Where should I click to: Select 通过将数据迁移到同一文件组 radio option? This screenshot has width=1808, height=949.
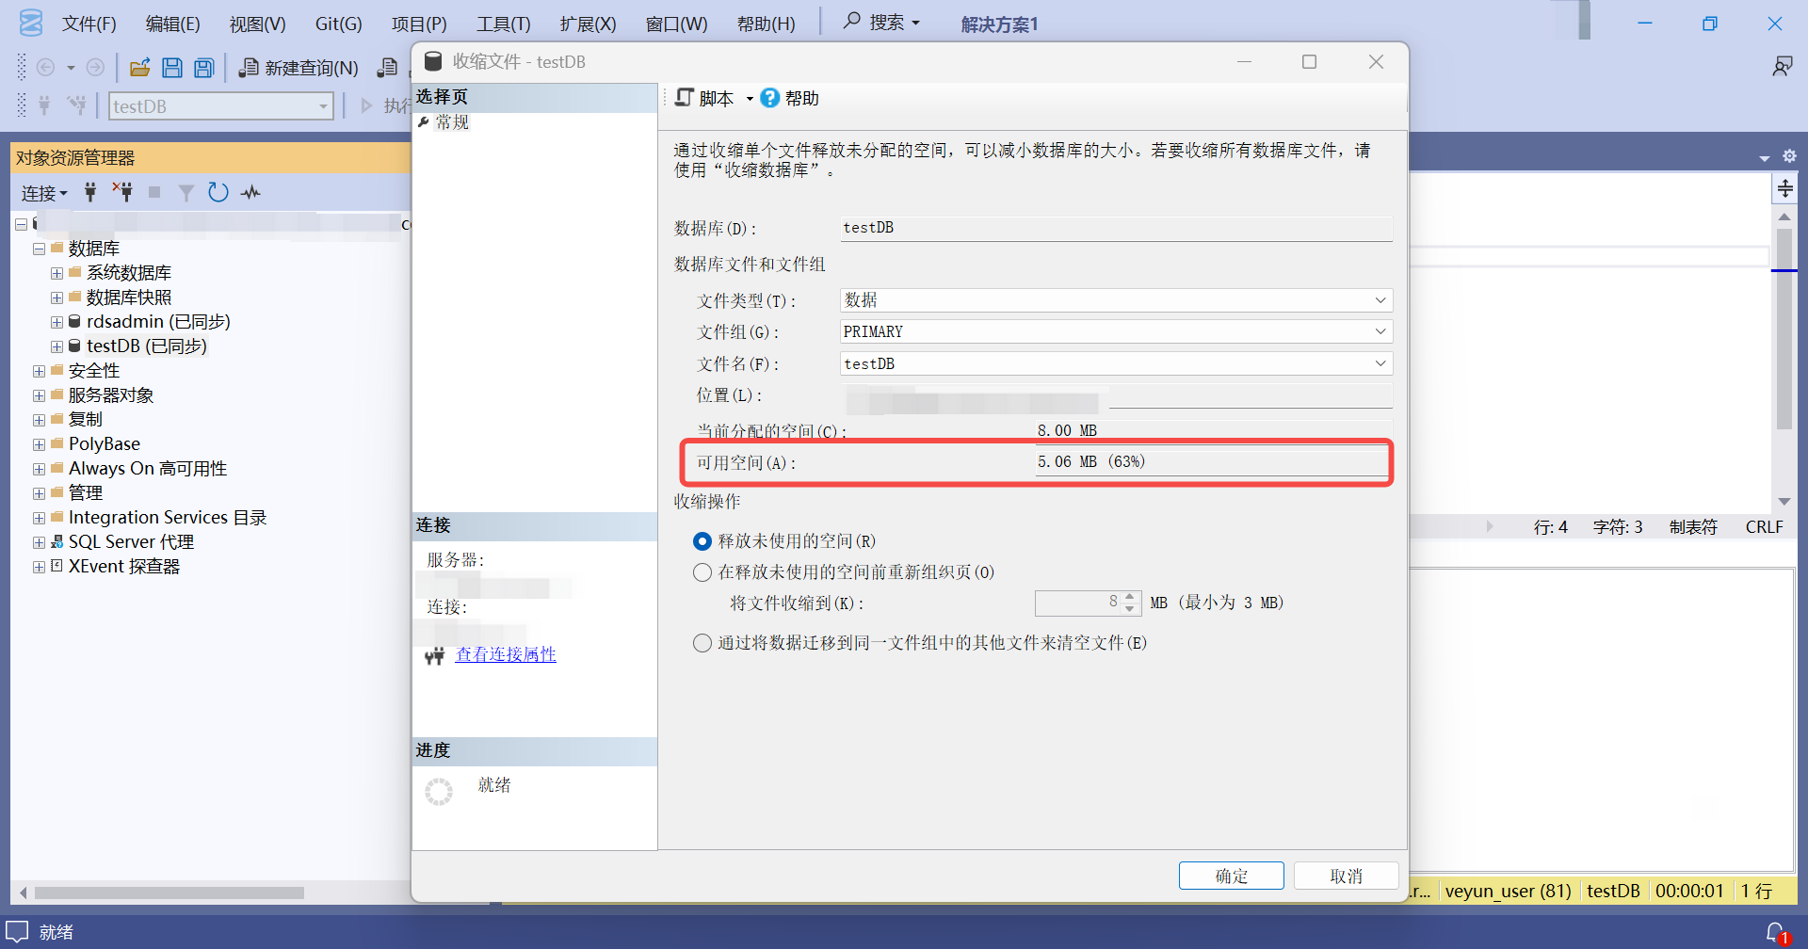pos(702,643)
